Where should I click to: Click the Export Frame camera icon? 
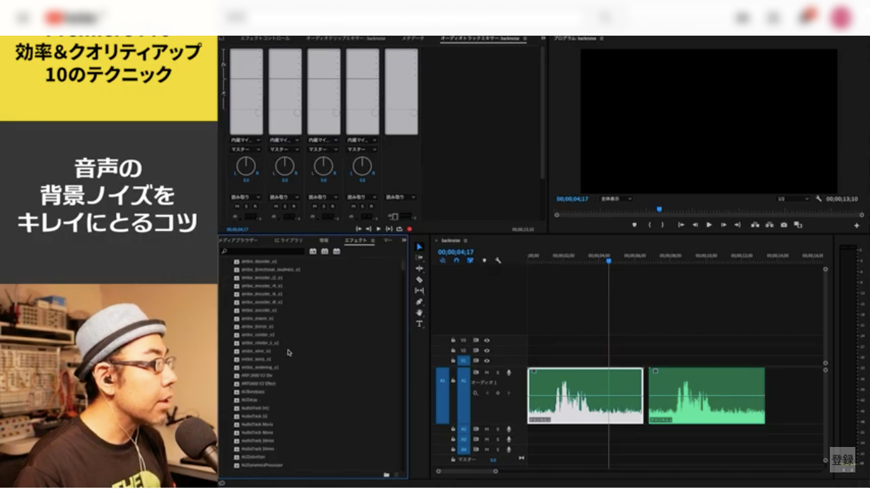tap(783, 225)
